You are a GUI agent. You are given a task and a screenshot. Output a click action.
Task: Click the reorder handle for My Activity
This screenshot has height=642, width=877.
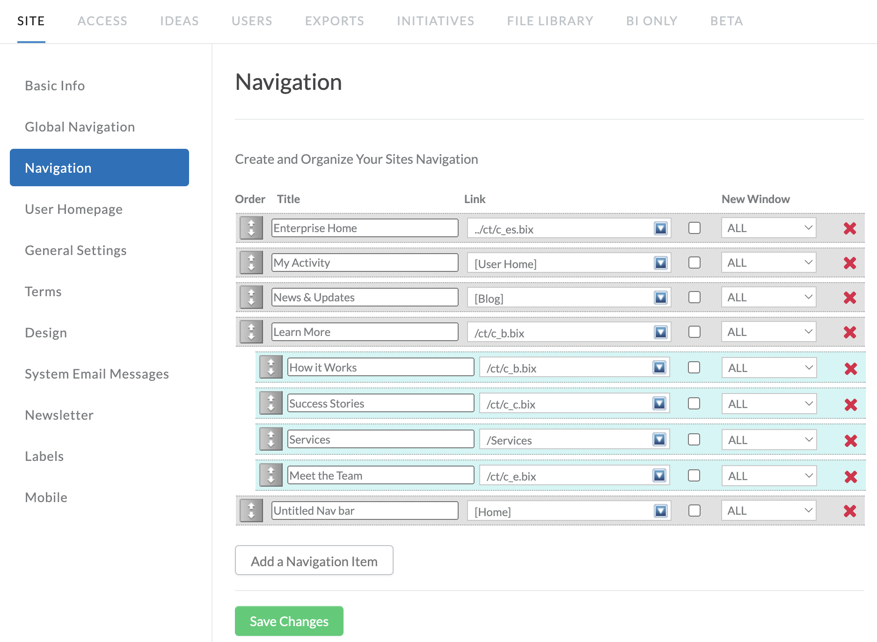point(251,263)
